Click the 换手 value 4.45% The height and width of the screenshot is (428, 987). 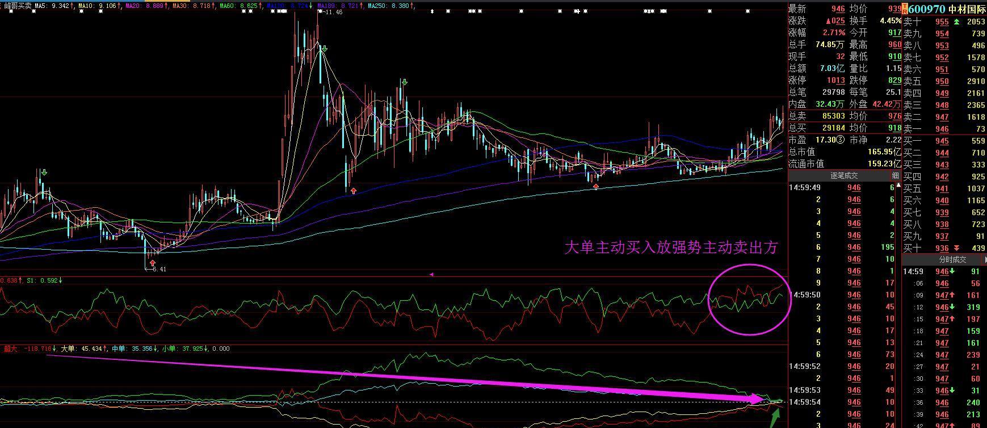[890, 20]
